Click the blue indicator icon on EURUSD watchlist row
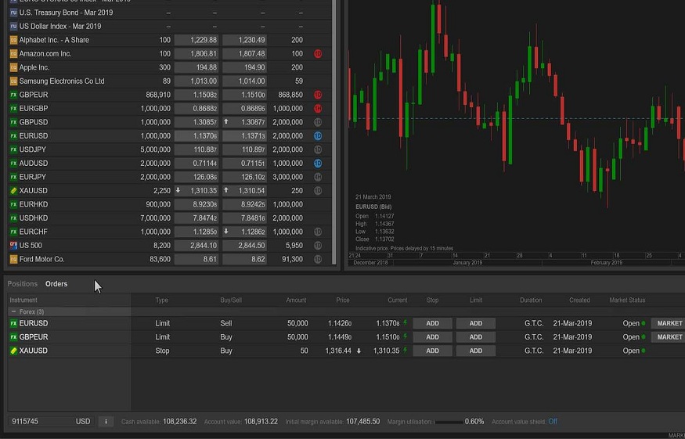Viewport: 685px width, 439px height. point(318,136)
